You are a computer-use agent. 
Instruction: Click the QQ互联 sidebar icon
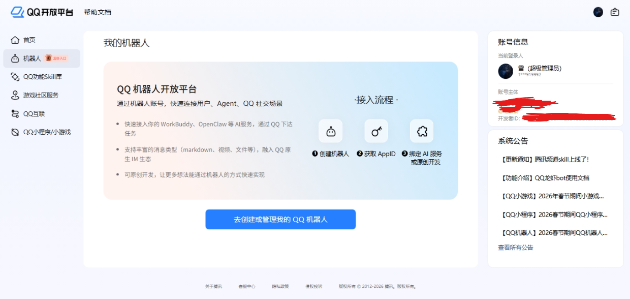(15, 113)
